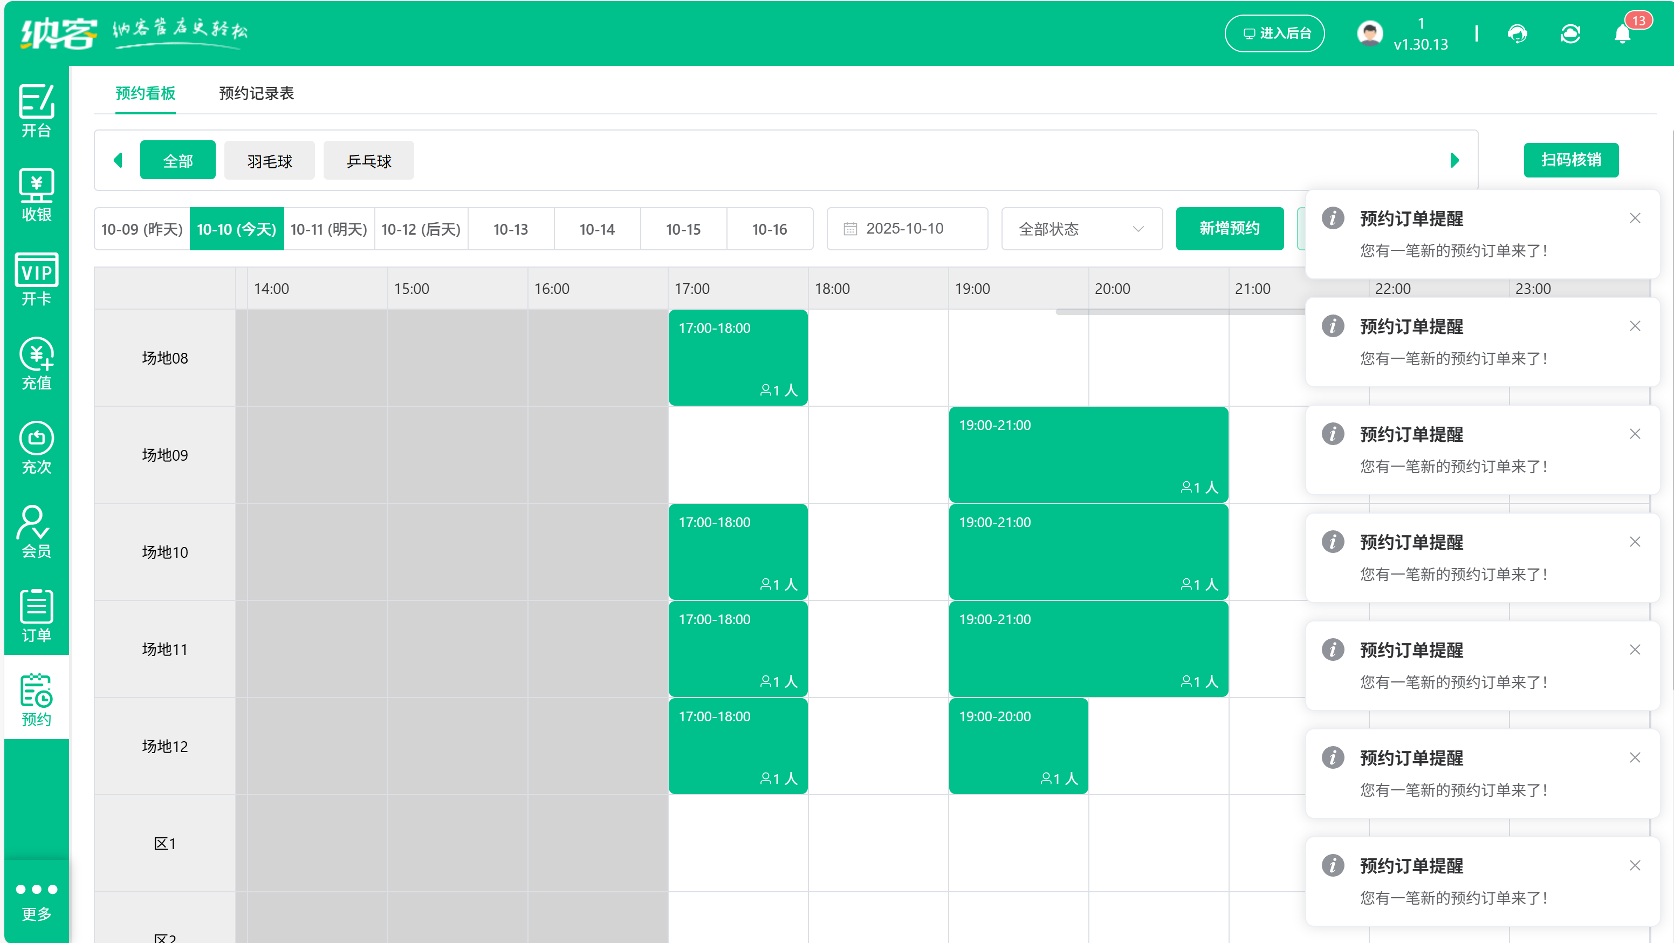Open the 更多 three-dots menu
Image resolution: width=1674 pixels, height=943 pixels.
pos(36,900)
